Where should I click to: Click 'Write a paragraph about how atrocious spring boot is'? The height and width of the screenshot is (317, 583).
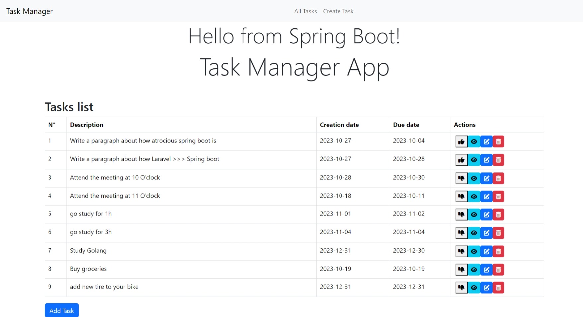(x=143, y=141)
